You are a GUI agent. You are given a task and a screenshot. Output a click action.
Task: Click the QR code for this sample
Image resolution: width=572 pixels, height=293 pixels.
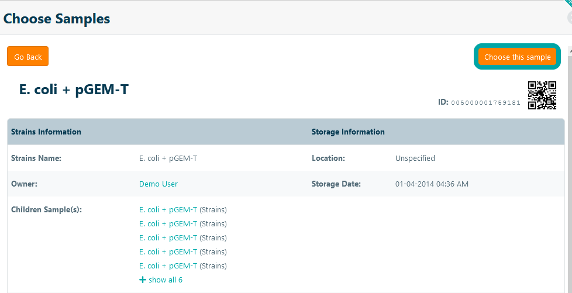coord(542,95)
